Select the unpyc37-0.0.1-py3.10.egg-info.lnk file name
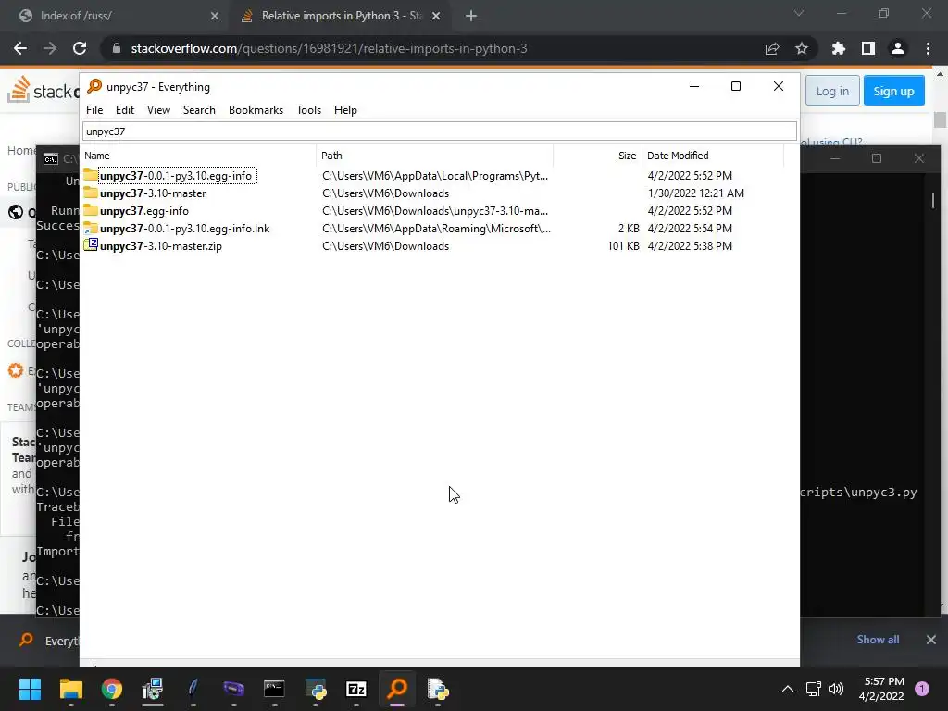Image resolution: width=948 pixels, height=711 pixels. coord(185,229)
